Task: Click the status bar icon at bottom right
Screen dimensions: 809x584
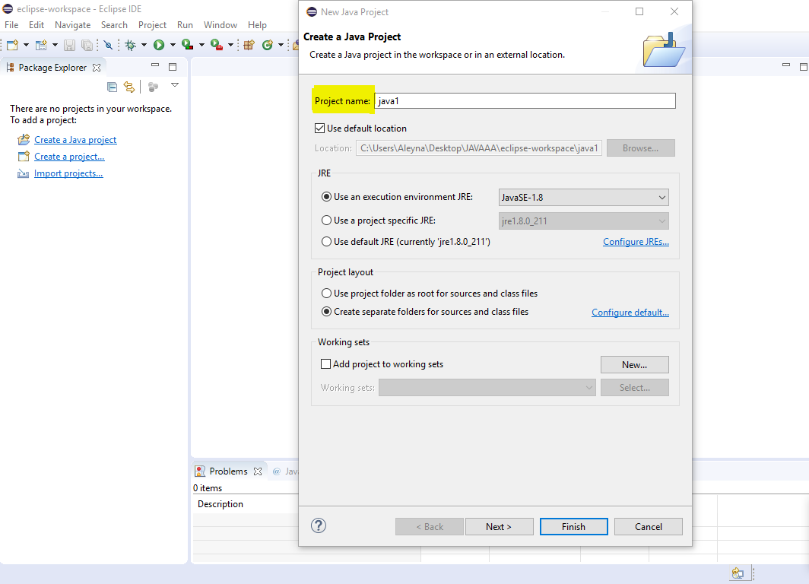Action: click(738, 573)
